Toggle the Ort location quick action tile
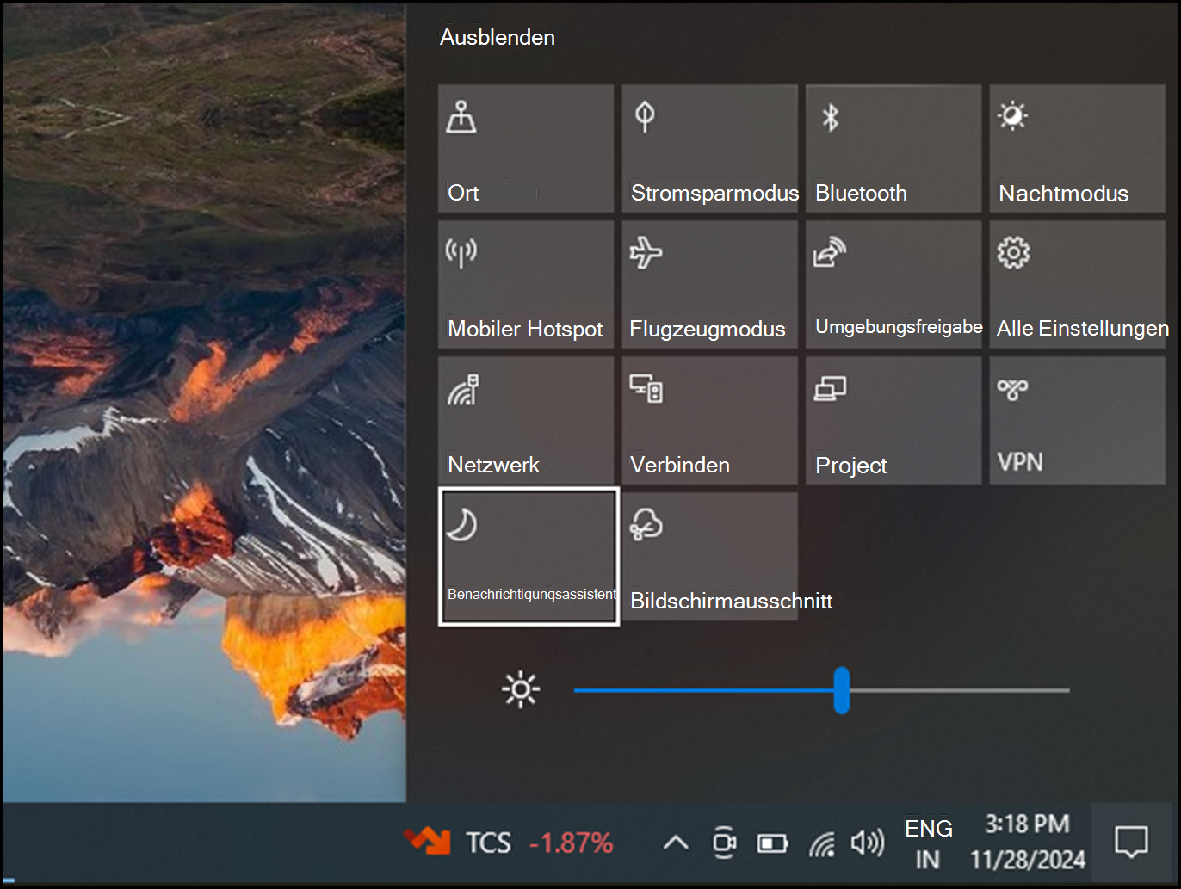 (526, 148)
